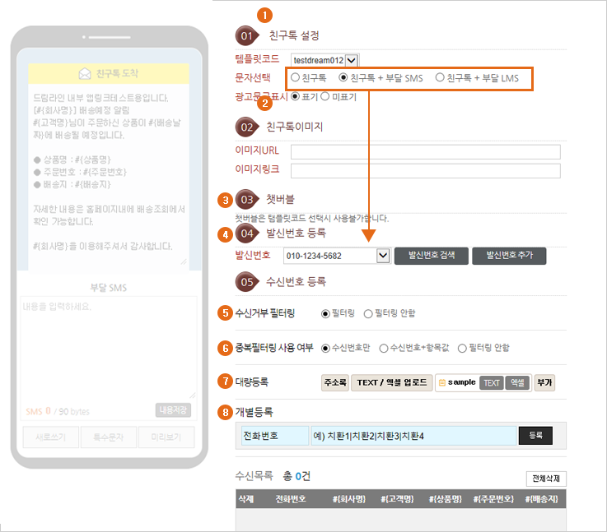Select the 친구톡 + 부달 LMS radio option

coord(440,77)
